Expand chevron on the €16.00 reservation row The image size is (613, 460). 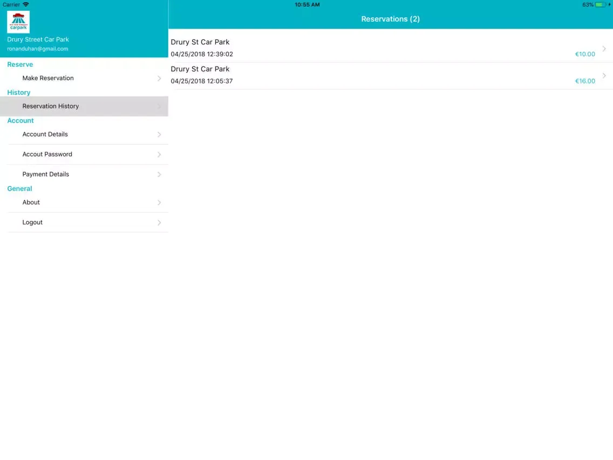coord(604,76)
